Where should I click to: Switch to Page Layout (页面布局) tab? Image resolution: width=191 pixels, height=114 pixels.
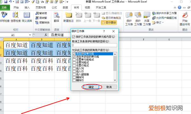click(x=41, y=8)
